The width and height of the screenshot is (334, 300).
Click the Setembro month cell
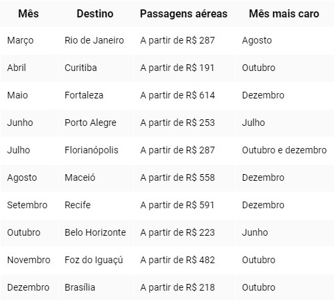[x=27, y=205]
